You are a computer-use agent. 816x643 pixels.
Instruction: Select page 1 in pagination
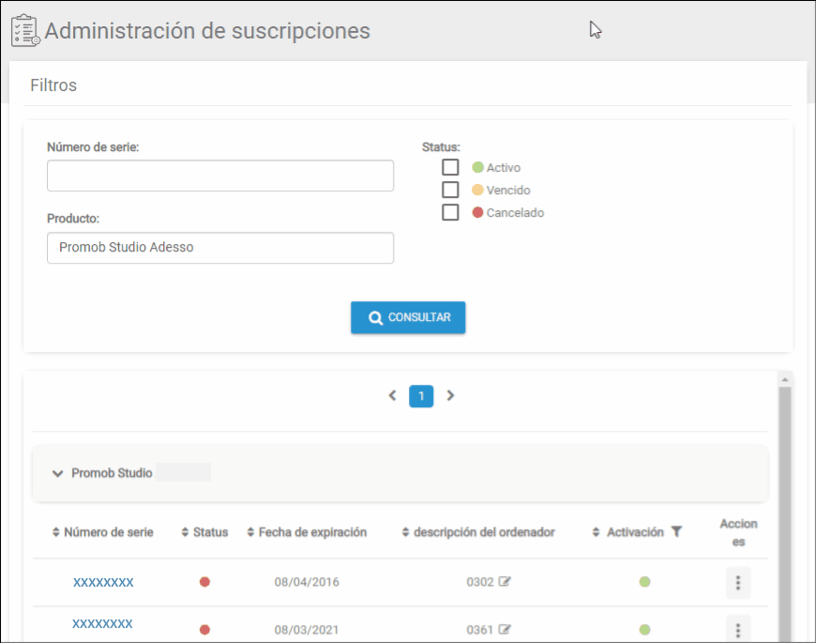[421, 396]
